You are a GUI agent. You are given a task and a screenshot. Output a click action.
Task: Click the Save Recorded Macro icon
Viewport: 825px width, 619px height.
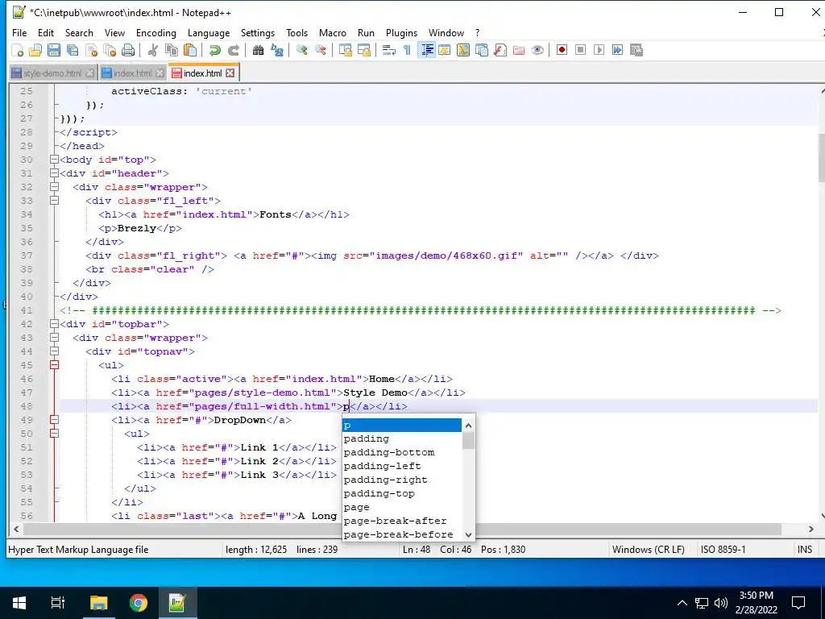coord(636,50)
